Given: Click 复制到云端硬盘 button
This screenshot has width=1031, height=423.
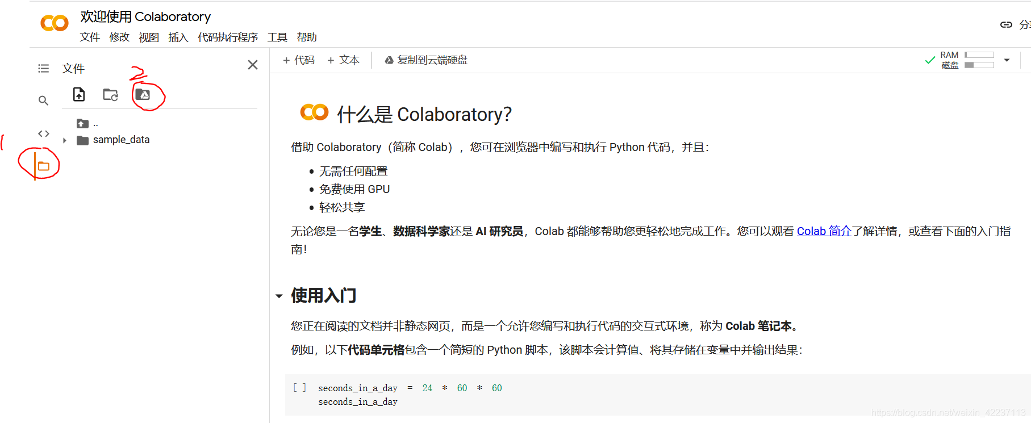Looking at the screenshot, I should 426,60.
